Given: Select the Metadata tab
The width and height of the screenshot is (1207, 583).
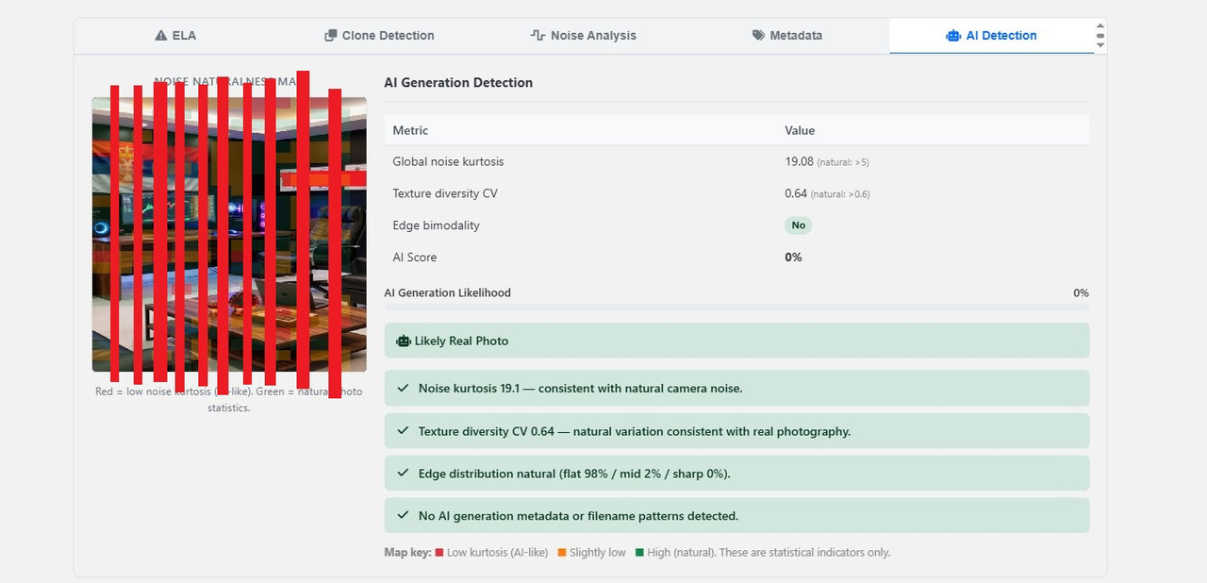Looking at the screenshot, I should pos(787,36).
